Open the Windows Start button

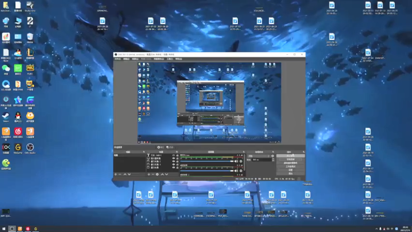[4, 229]
